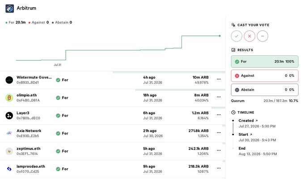Click the Jul 31 chart axis label
This screenshot has width=304, height=179.
(x=57, y=65)
